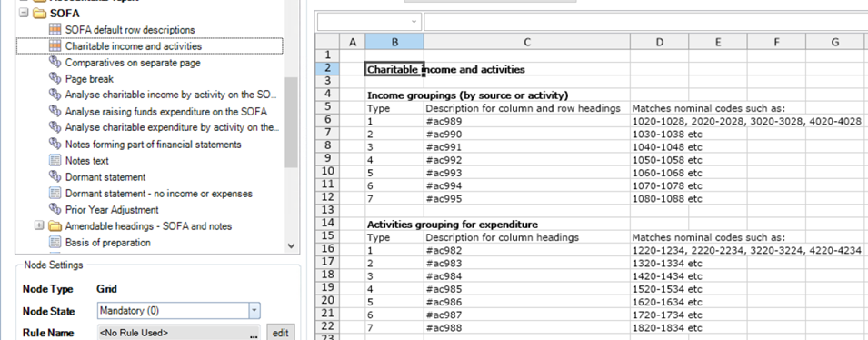This screenshot has height=340, width=868.
Task: Click icon beside Prior Year Adjustment
Action: pos(55,209)
